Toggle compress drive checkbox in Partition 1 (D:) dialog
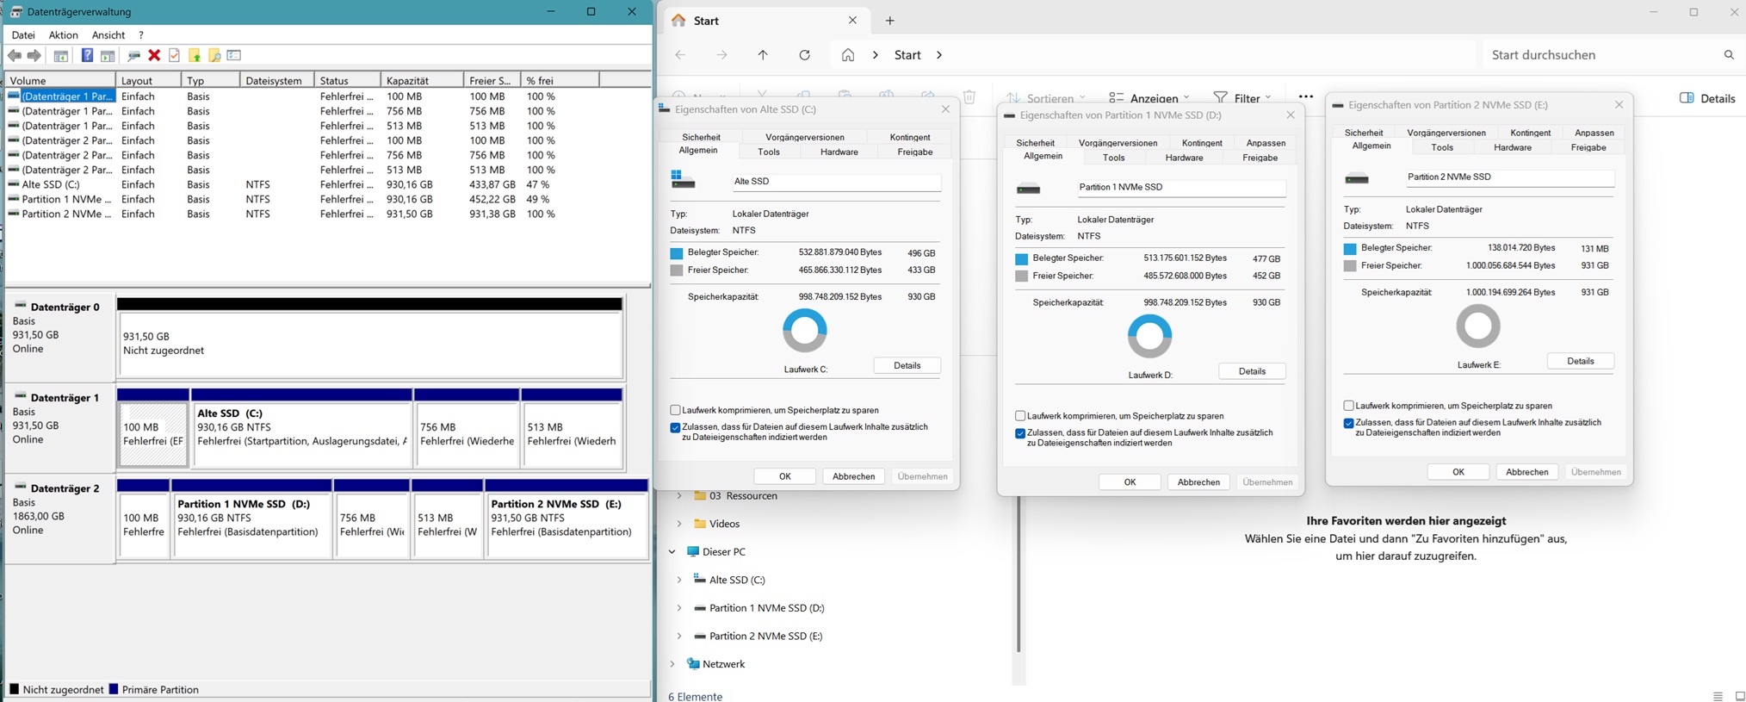Viewport: 1746px width, 702px height. [x=1020, y=415]
